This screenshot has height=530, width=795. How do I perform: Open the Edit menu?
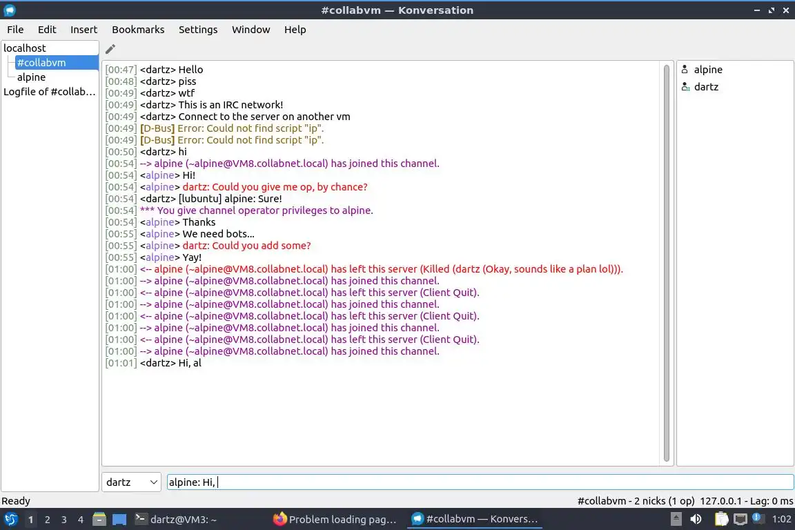47,30
